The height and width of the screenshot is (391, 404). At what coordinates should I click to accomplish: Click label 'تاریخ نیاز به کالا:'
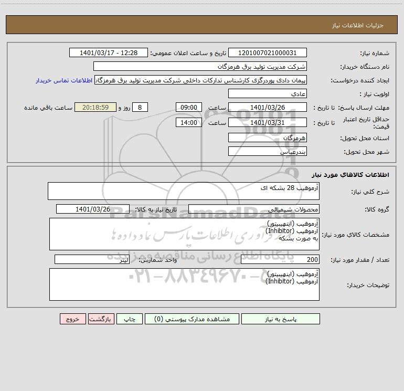coord(156,209)
